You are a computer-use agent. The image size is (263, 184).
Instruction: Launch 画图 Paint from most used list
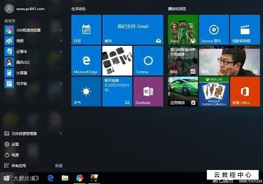click(34, 41)
